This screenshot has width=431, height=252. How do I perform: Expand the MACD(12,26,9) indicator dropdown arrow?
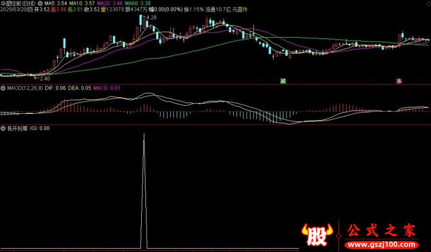[x=3, y=88]
